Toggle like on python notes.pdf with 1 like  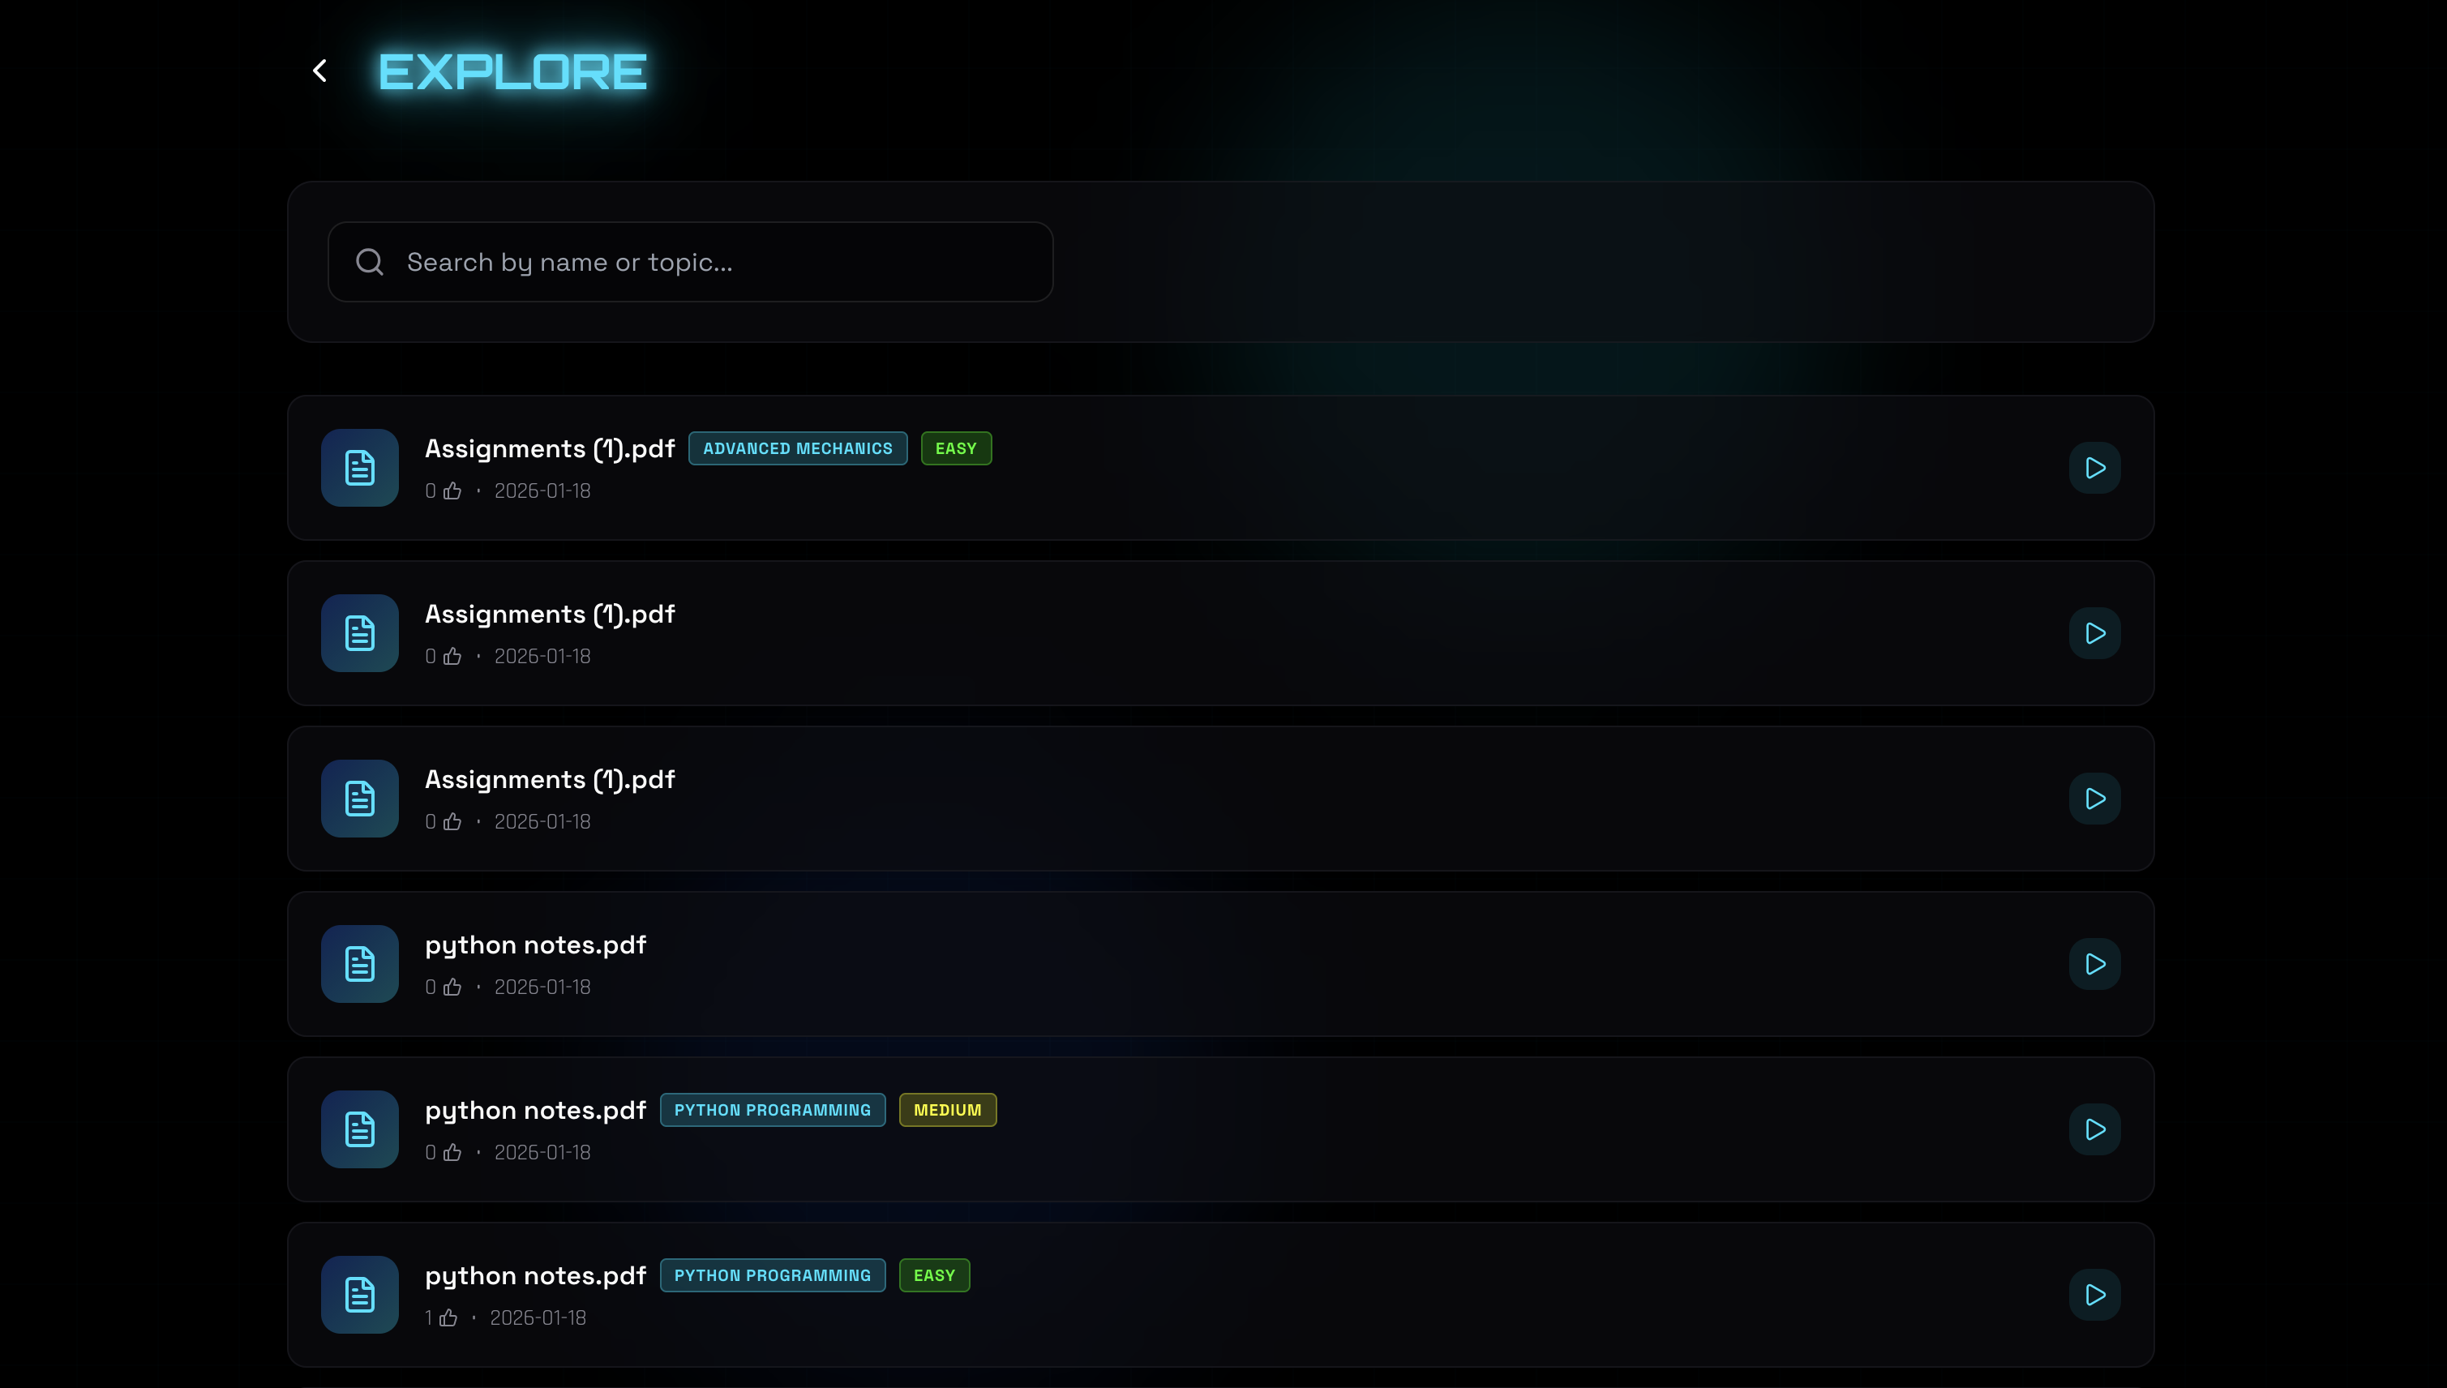[x=449, y=1317]
